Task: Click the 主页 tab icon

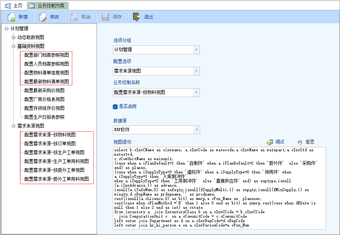Action: [x=7, y=6]
